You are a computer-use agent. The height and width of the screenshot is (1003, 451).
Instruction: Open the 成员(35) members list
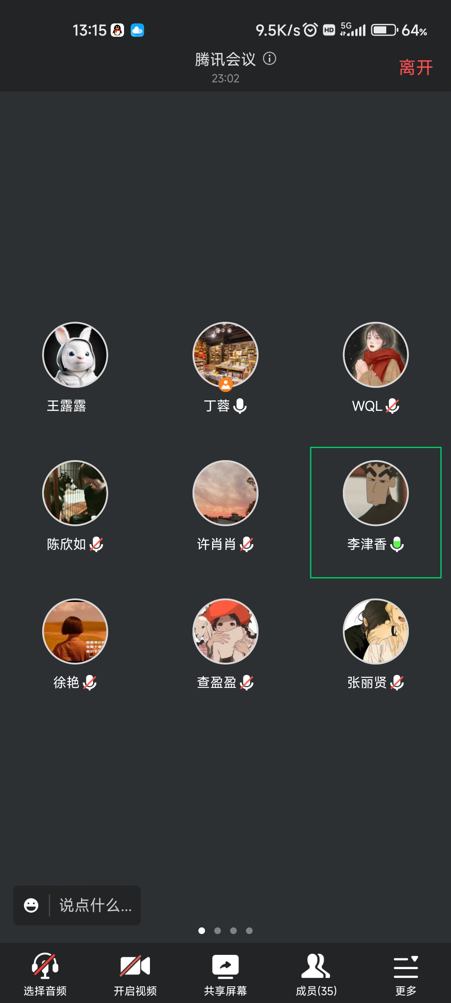coord(316,966)
